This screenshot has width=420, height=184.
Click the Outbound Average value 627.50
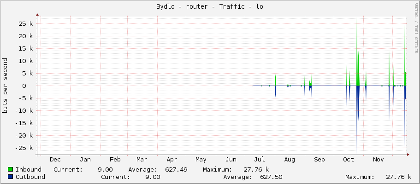(271, 177)
